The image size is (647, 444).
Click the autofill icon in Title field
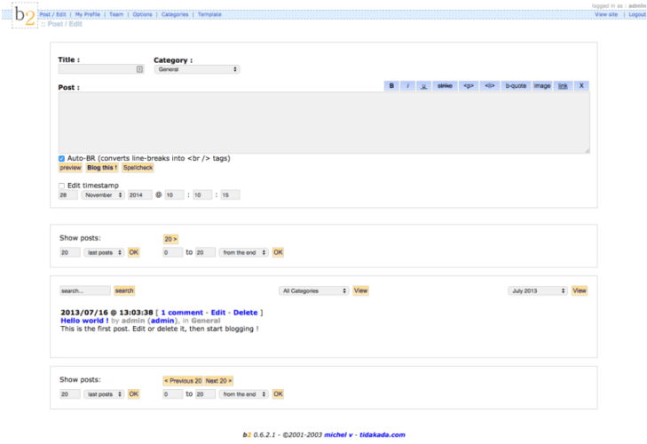pyautogui.click(x=139, y=69)
